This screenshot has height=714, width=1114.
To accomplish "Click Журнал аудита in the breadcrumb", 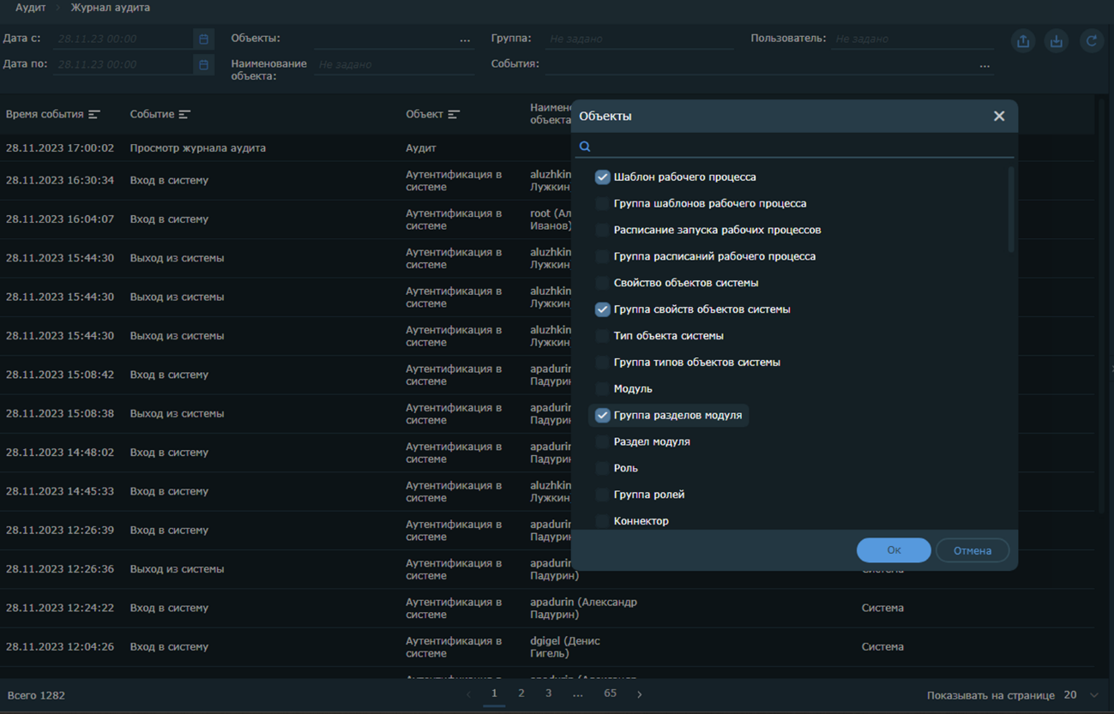I will click(110, 8).
